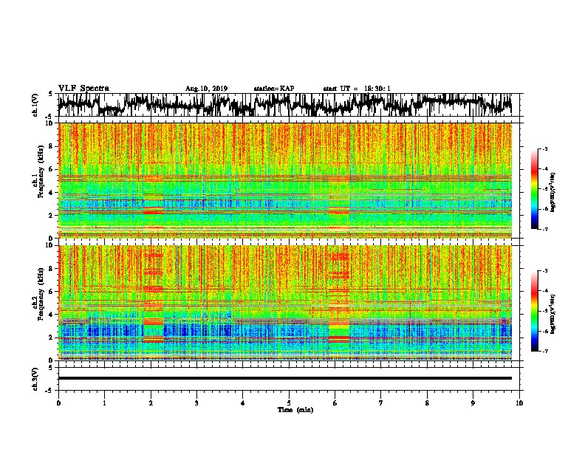The height and width of the screenshot is (452, 585).
Task: Click the "ch.1(V)" axis label at top
Action: tap(35, 105)
